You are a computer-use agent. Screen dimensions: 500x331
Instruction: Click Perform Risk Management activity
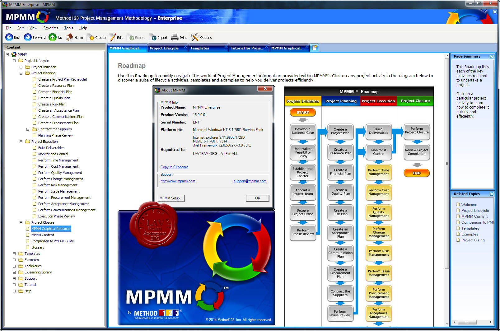click(x=379, y=253)
